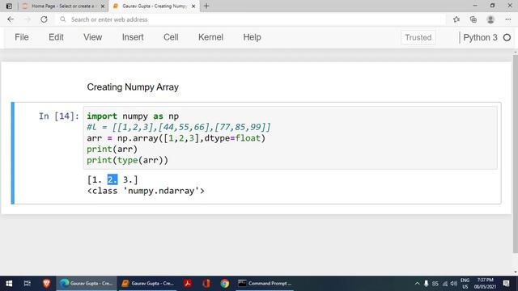518x291 pixels.
Task: Click inside the code cell on import numpy line
Action: click(133, 116)
